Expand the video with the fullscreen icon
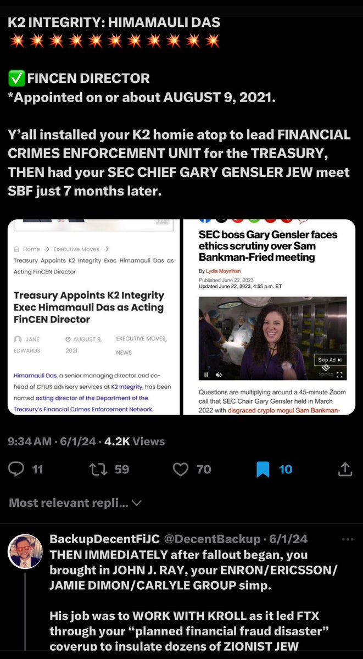This screenshot has height=659, width=363. [339, 375]
